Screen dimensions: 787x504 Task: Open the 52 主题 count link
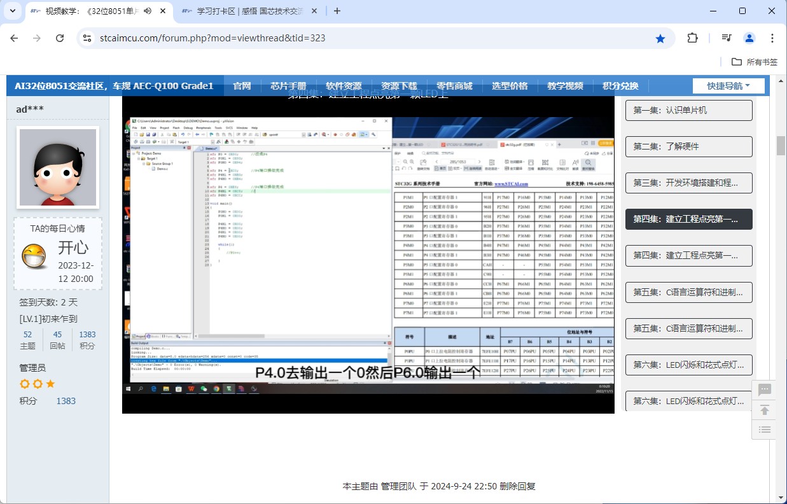point(27,340)
